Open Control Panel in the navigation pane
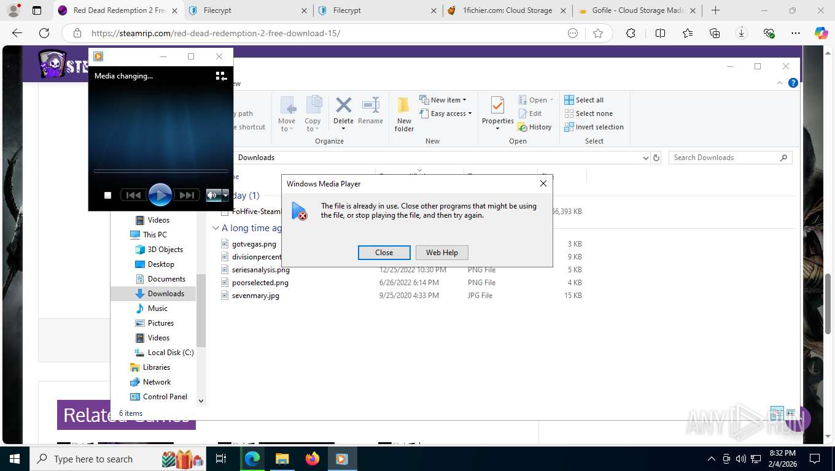This screenshot has height=471, width=835. click(165, 397)
